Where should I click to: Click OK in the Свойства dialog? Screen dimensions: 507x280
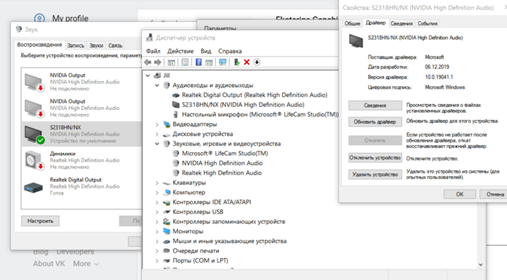(460, 194)
